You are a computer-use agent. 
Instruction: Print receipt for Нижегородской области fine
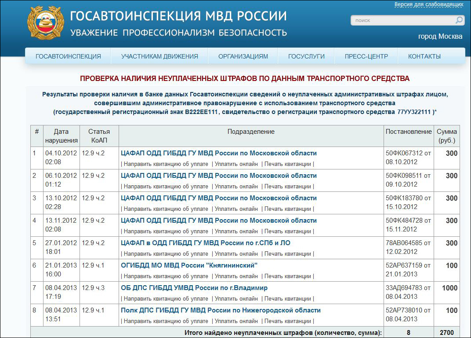click(287, 321)
